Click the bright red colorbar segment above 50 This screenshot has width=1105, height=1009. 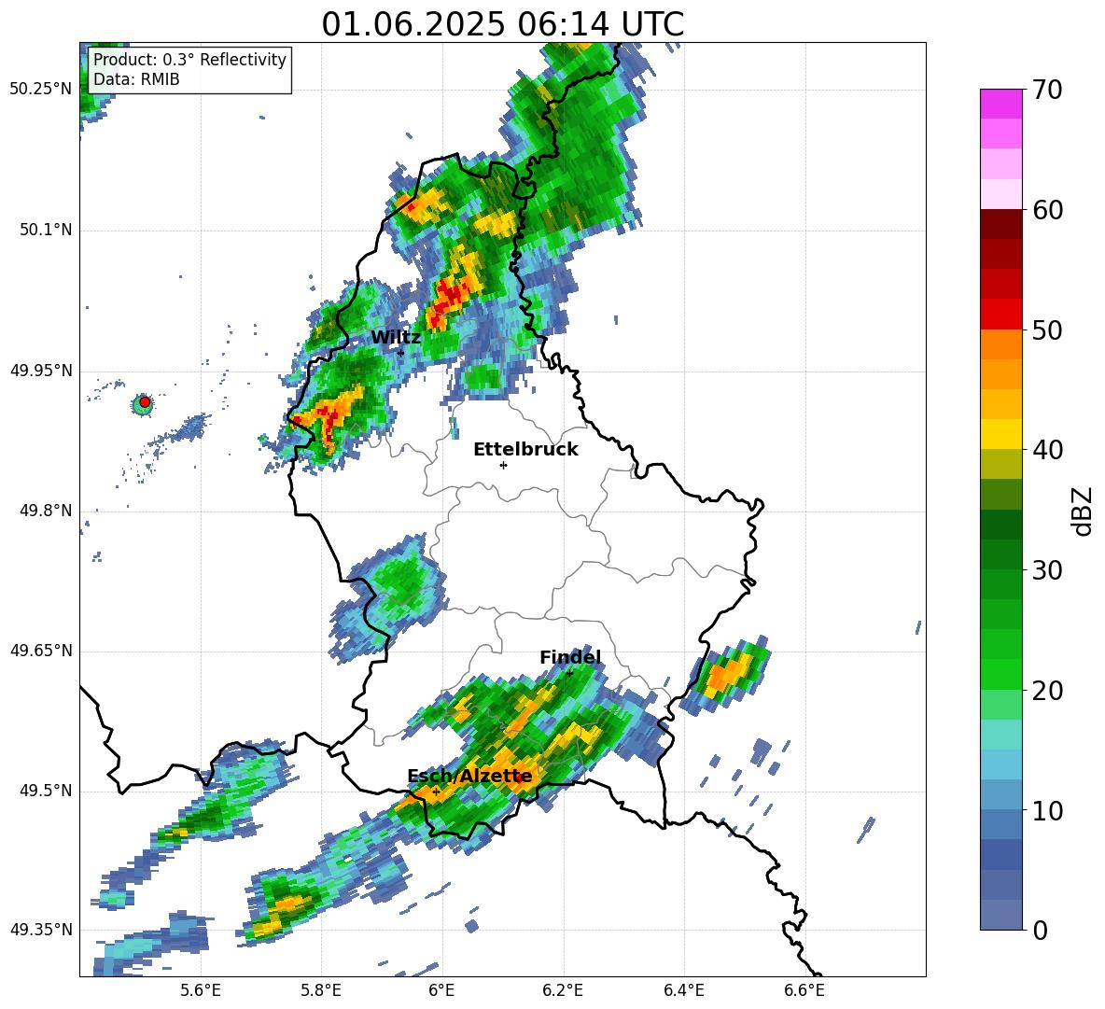pyautogui.click(x=1000, y=315)
